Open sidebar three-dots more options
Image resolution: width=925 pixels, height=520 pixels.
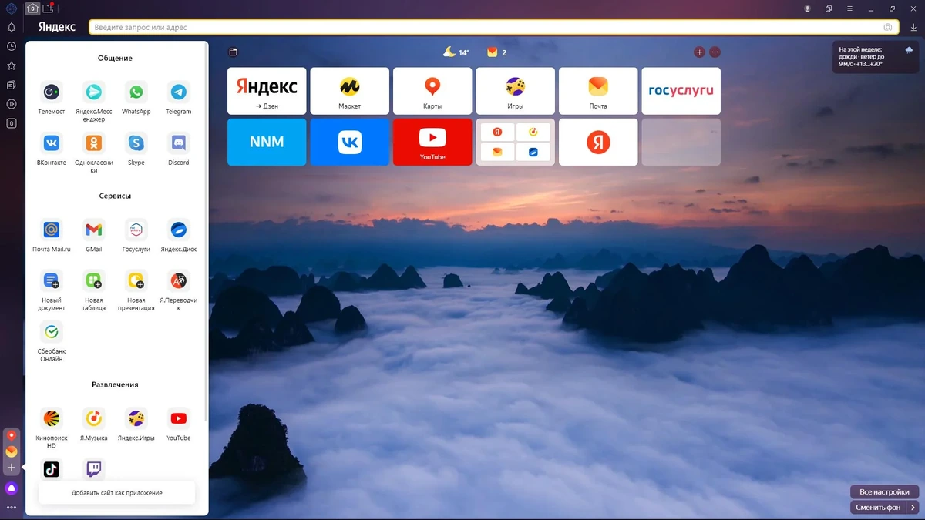click(x=12, y=507)
